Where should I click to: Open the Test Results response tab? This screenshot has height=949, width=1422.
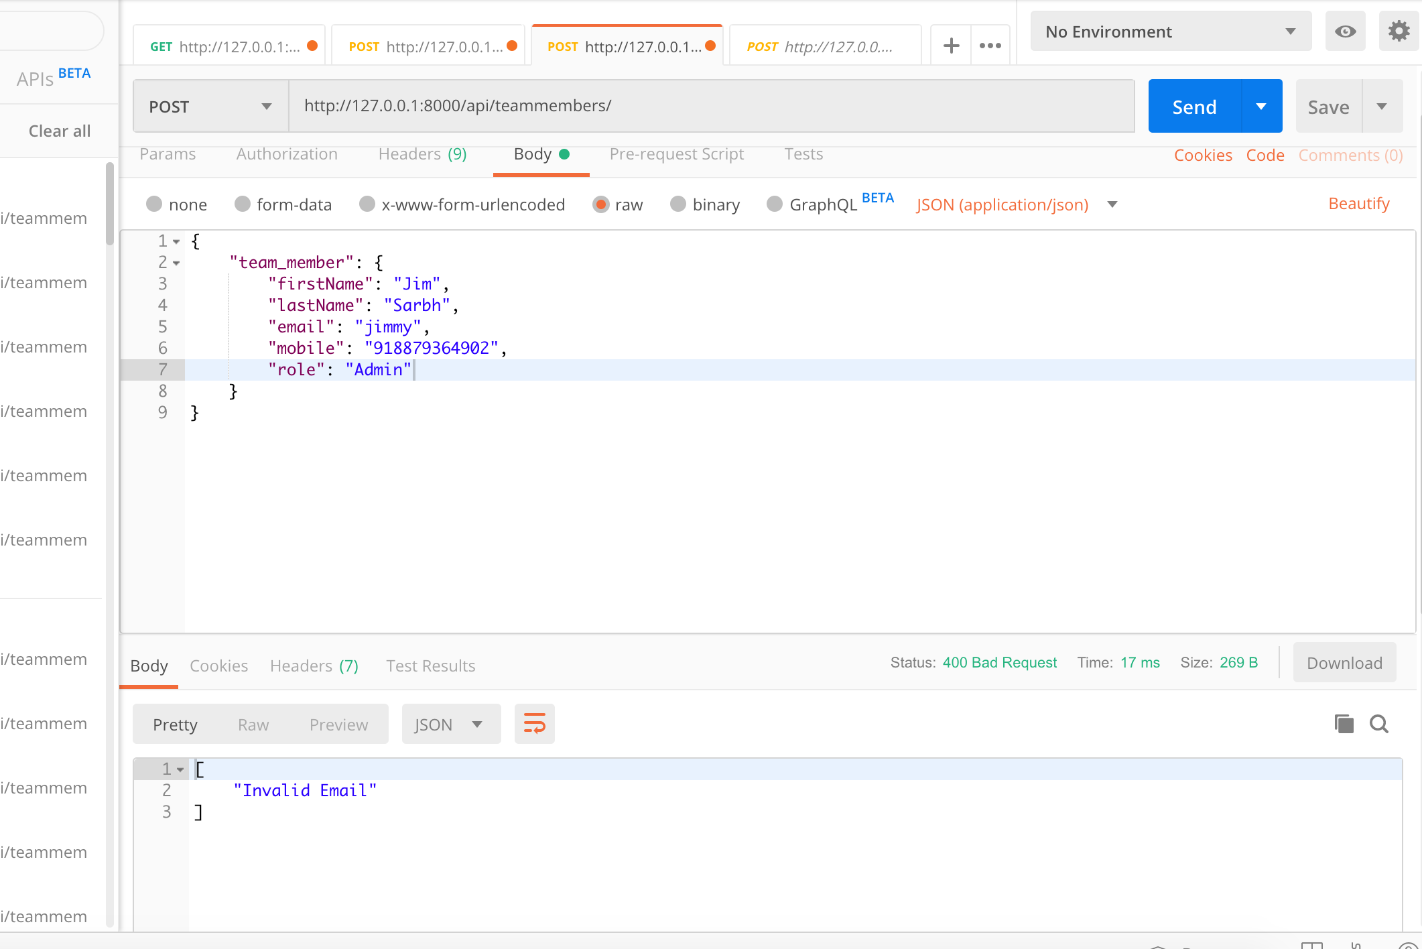pos(430,666)
